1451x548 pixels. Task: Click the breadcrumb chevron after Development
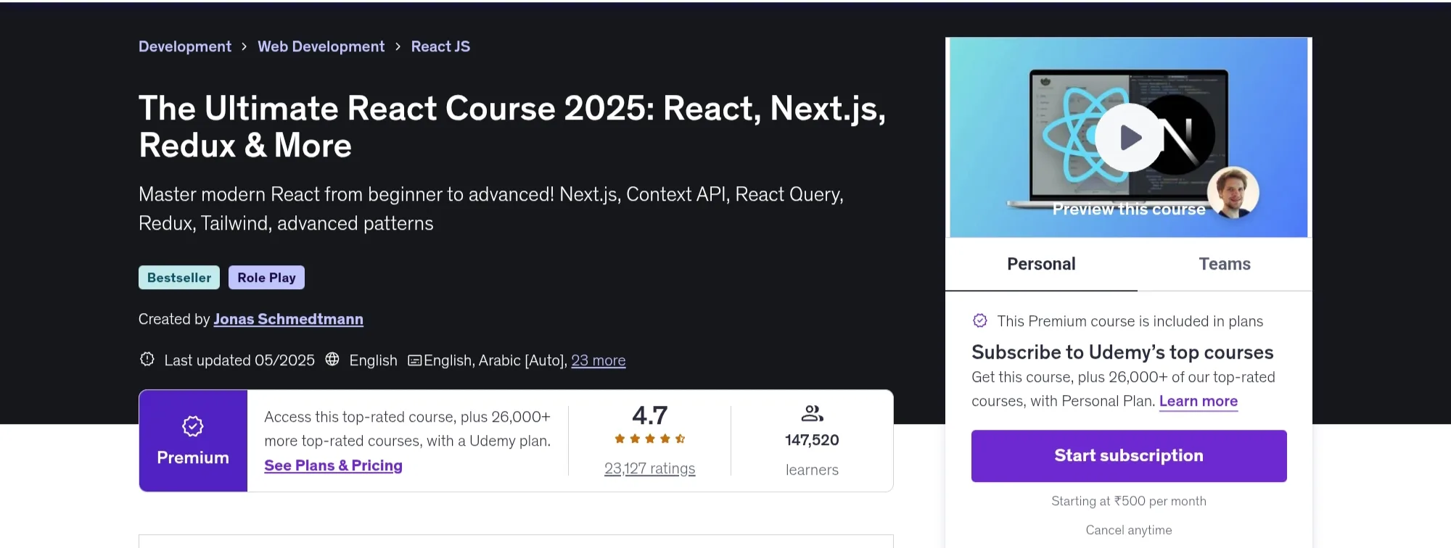pyautogui.click(x=244, y=46)
